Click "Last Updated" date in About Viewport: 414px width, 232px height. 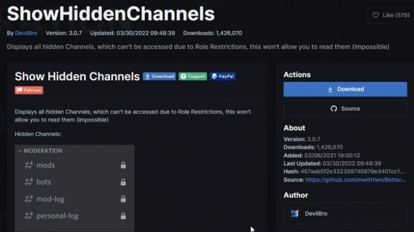(352, 164)
